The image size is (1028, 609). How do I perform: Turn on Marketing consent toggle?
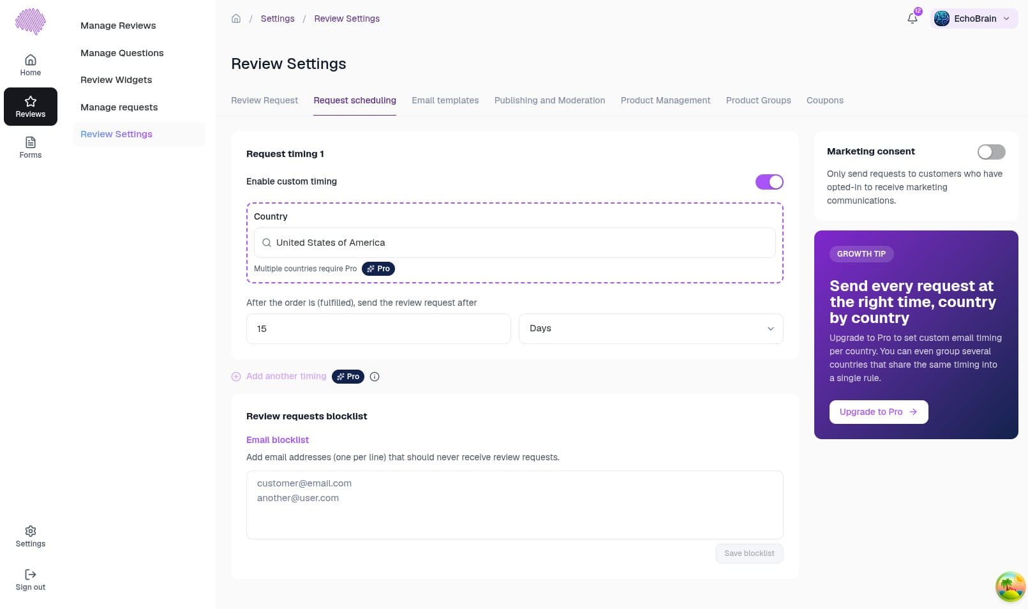coord(991,151)
